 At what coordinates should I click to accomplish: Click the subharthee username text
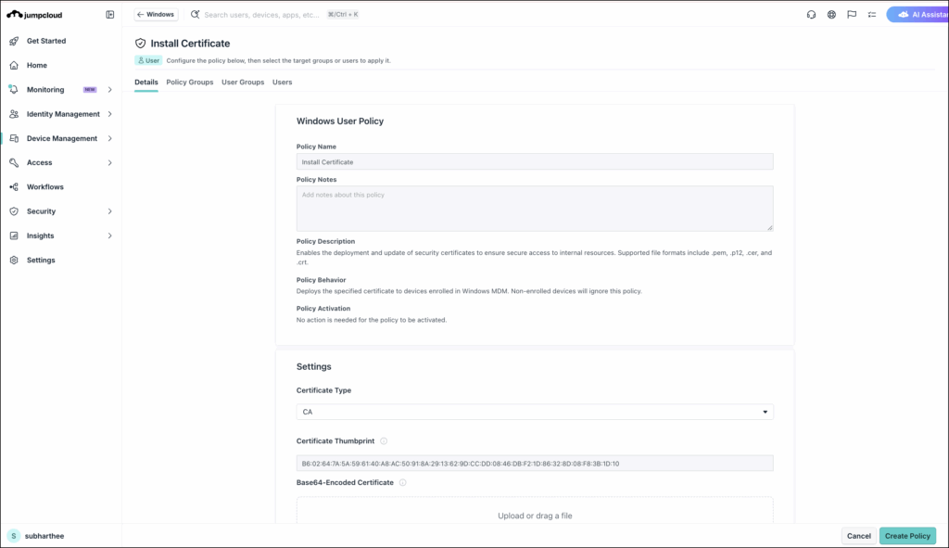coord(44,536)
